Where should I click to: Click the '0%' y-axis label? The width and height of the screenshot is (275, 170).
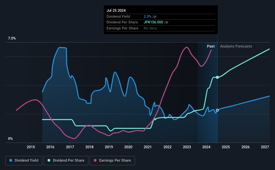[x=10, y=139]
